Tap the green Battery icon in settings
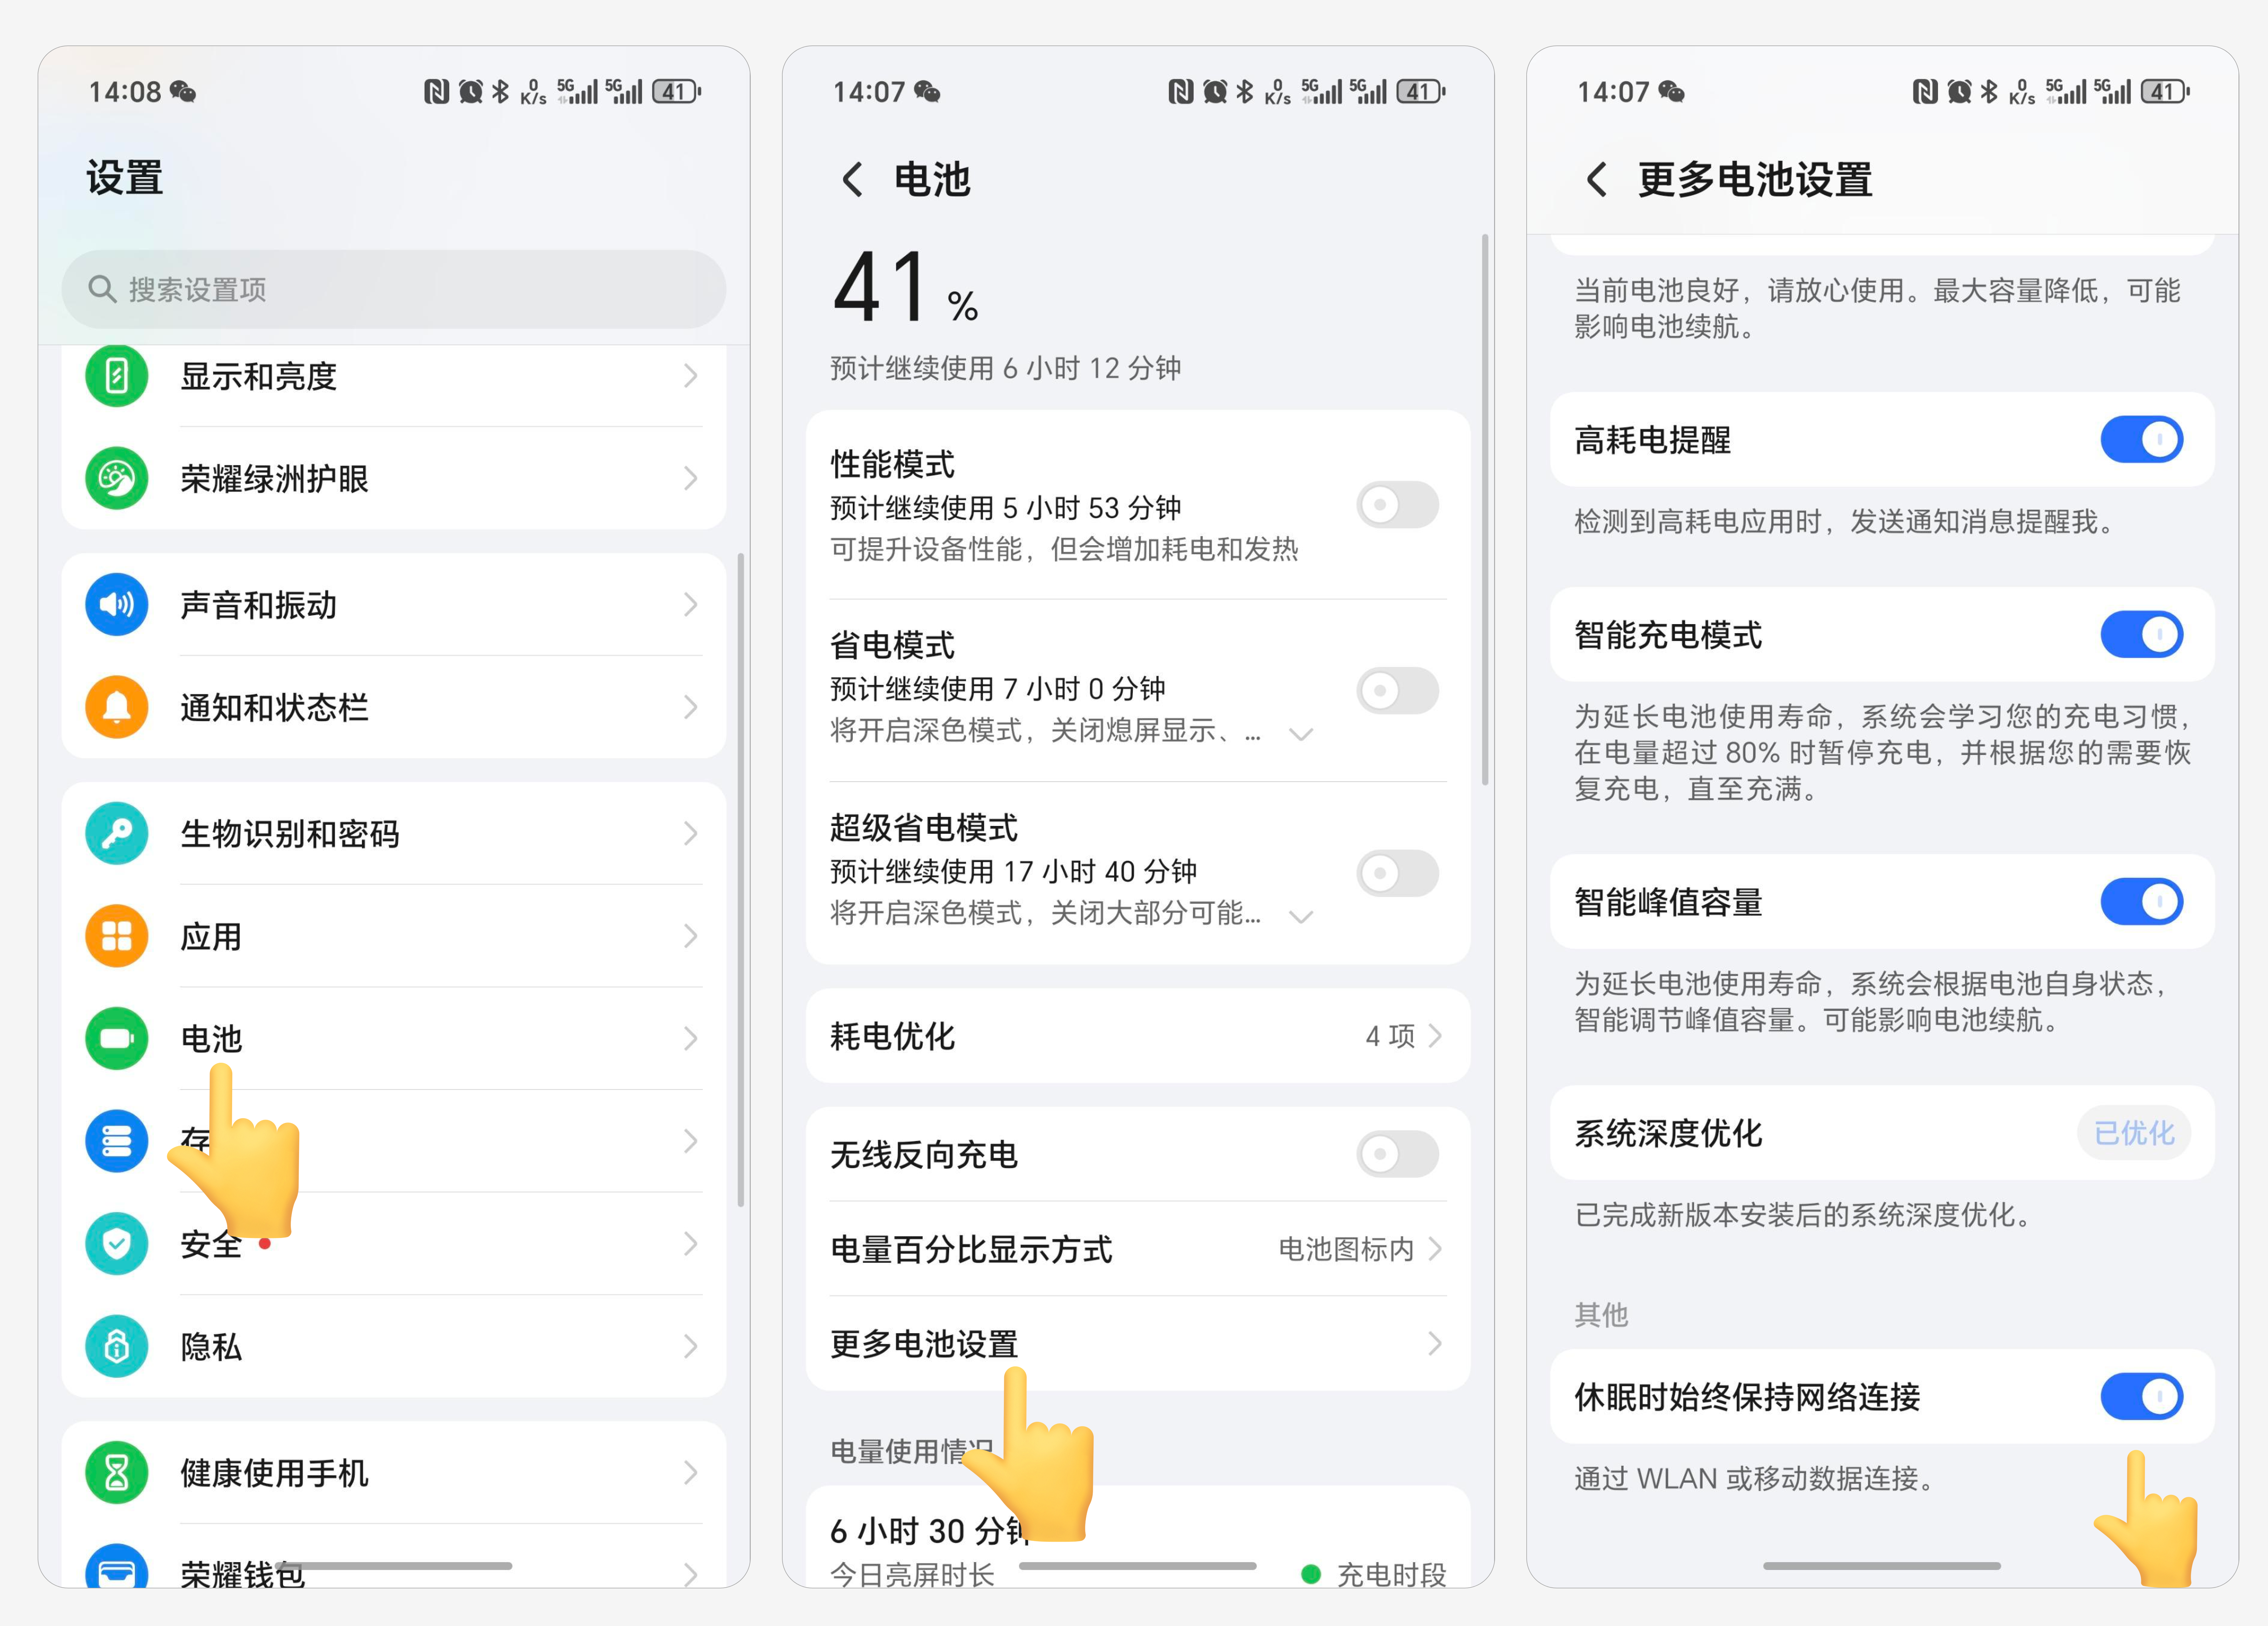Screen dimensions: 2268x1626 coord(117,1039)
